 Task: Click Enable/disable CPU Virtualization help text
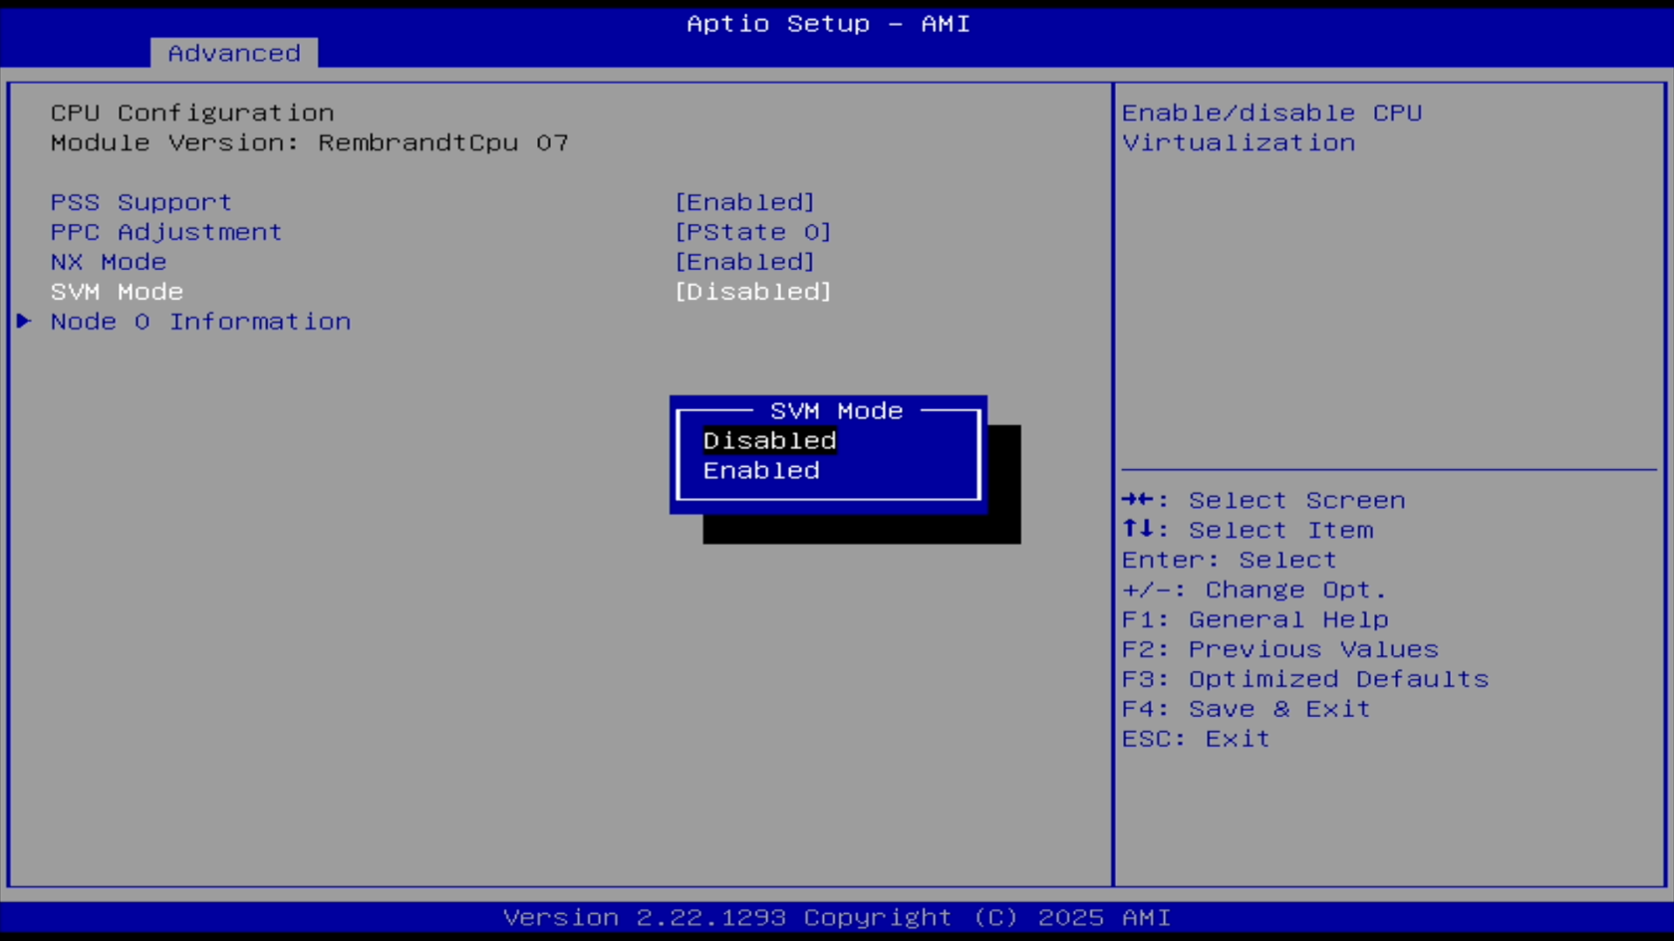click(x=1271, y=127)
